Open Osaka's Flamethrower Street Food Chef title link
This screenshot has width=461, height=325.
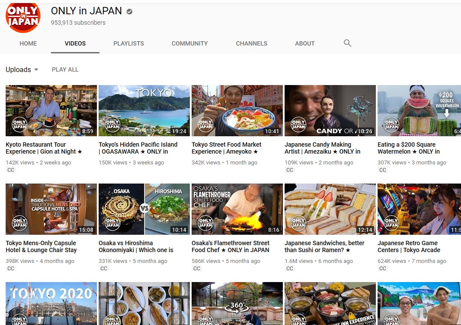tap(230, 246)
